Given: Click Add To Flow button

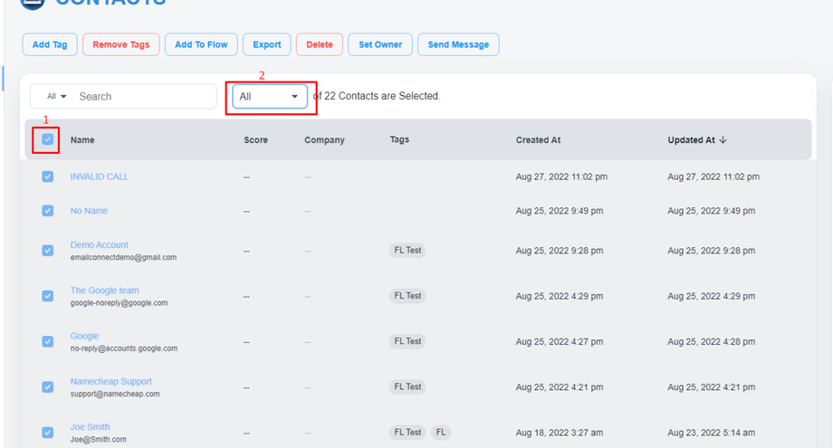Looking at the screenshot, I should (x=201, y=44).
